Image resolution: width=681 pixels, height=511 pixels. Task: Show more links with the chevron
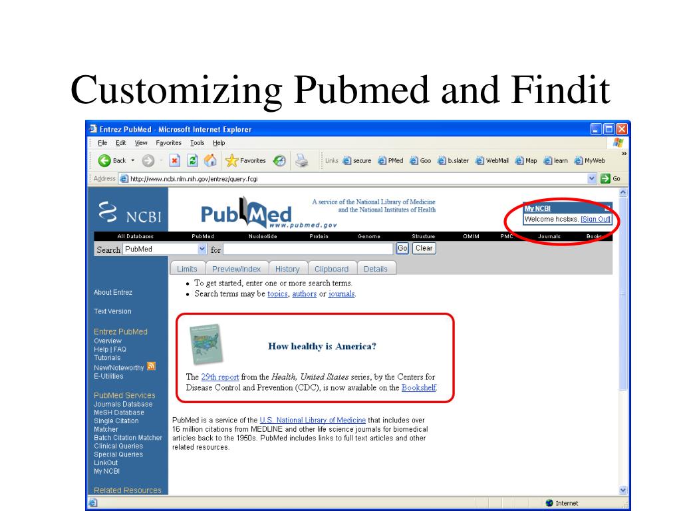click(624, 154)
